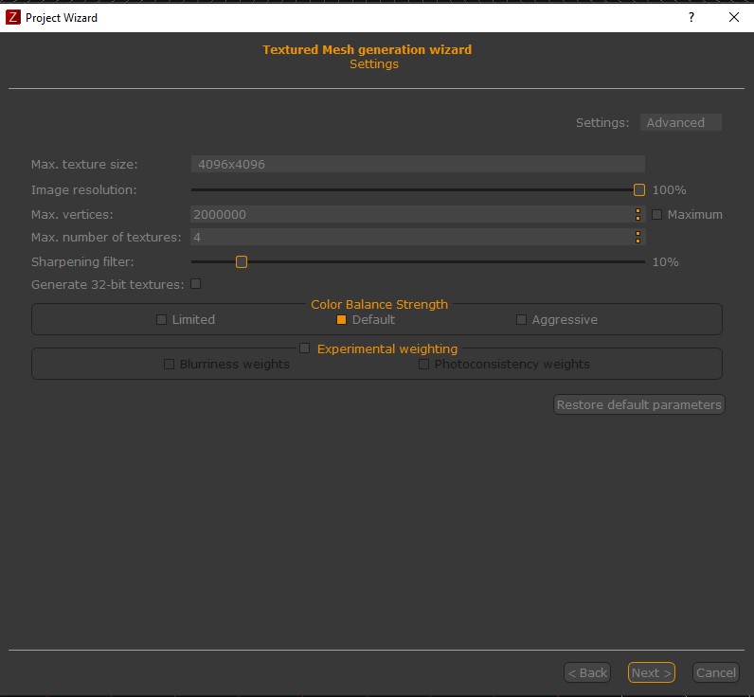Click the help question mark button
The height and width of the screenshot is (697, 754).
click(691, 17)
